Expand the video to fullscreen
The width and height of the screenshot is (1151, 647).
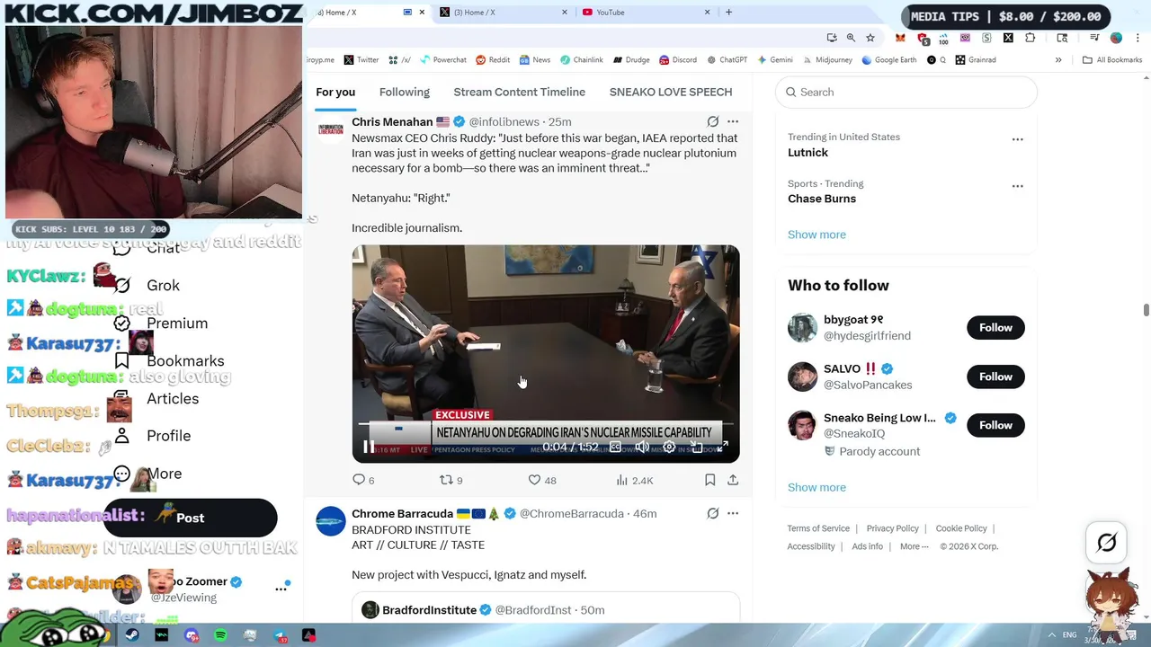[722, 447]
